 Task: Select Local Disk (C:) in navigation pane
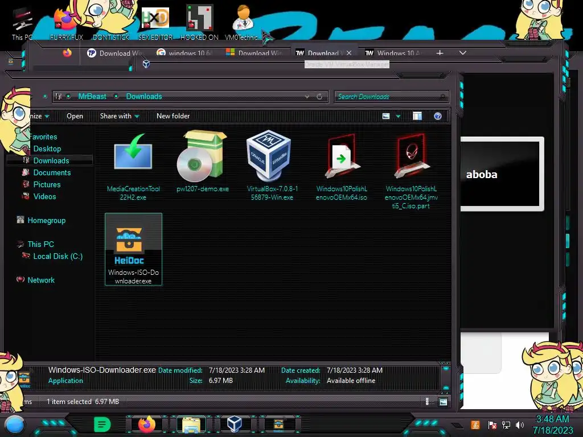pos(58,257)
